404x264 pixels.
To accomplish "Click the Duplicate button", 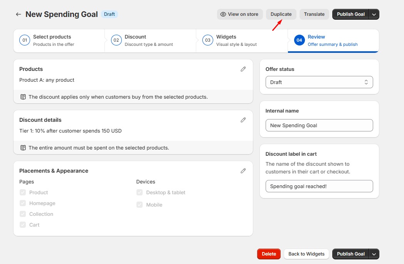I will click(281, 14).
